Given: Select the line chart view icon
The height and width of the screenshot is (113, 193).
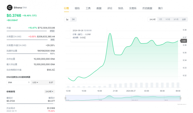Looking at the screenshot, I should (67, 19).
